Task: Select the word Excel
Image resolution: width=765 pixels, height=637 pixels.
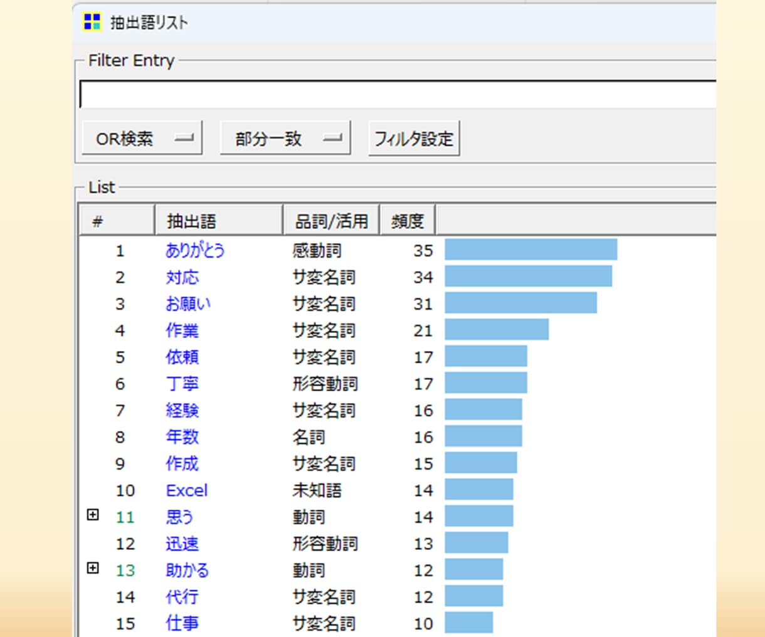Action: click(187, 490)
